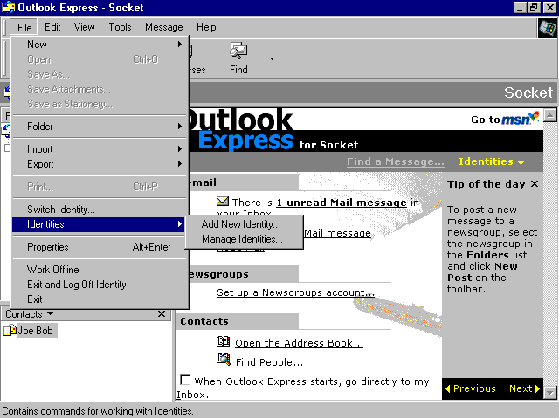Enable go directly to Inbox checkbox
The width and height of the screenshot is (559, 419).
click(185, 380)
